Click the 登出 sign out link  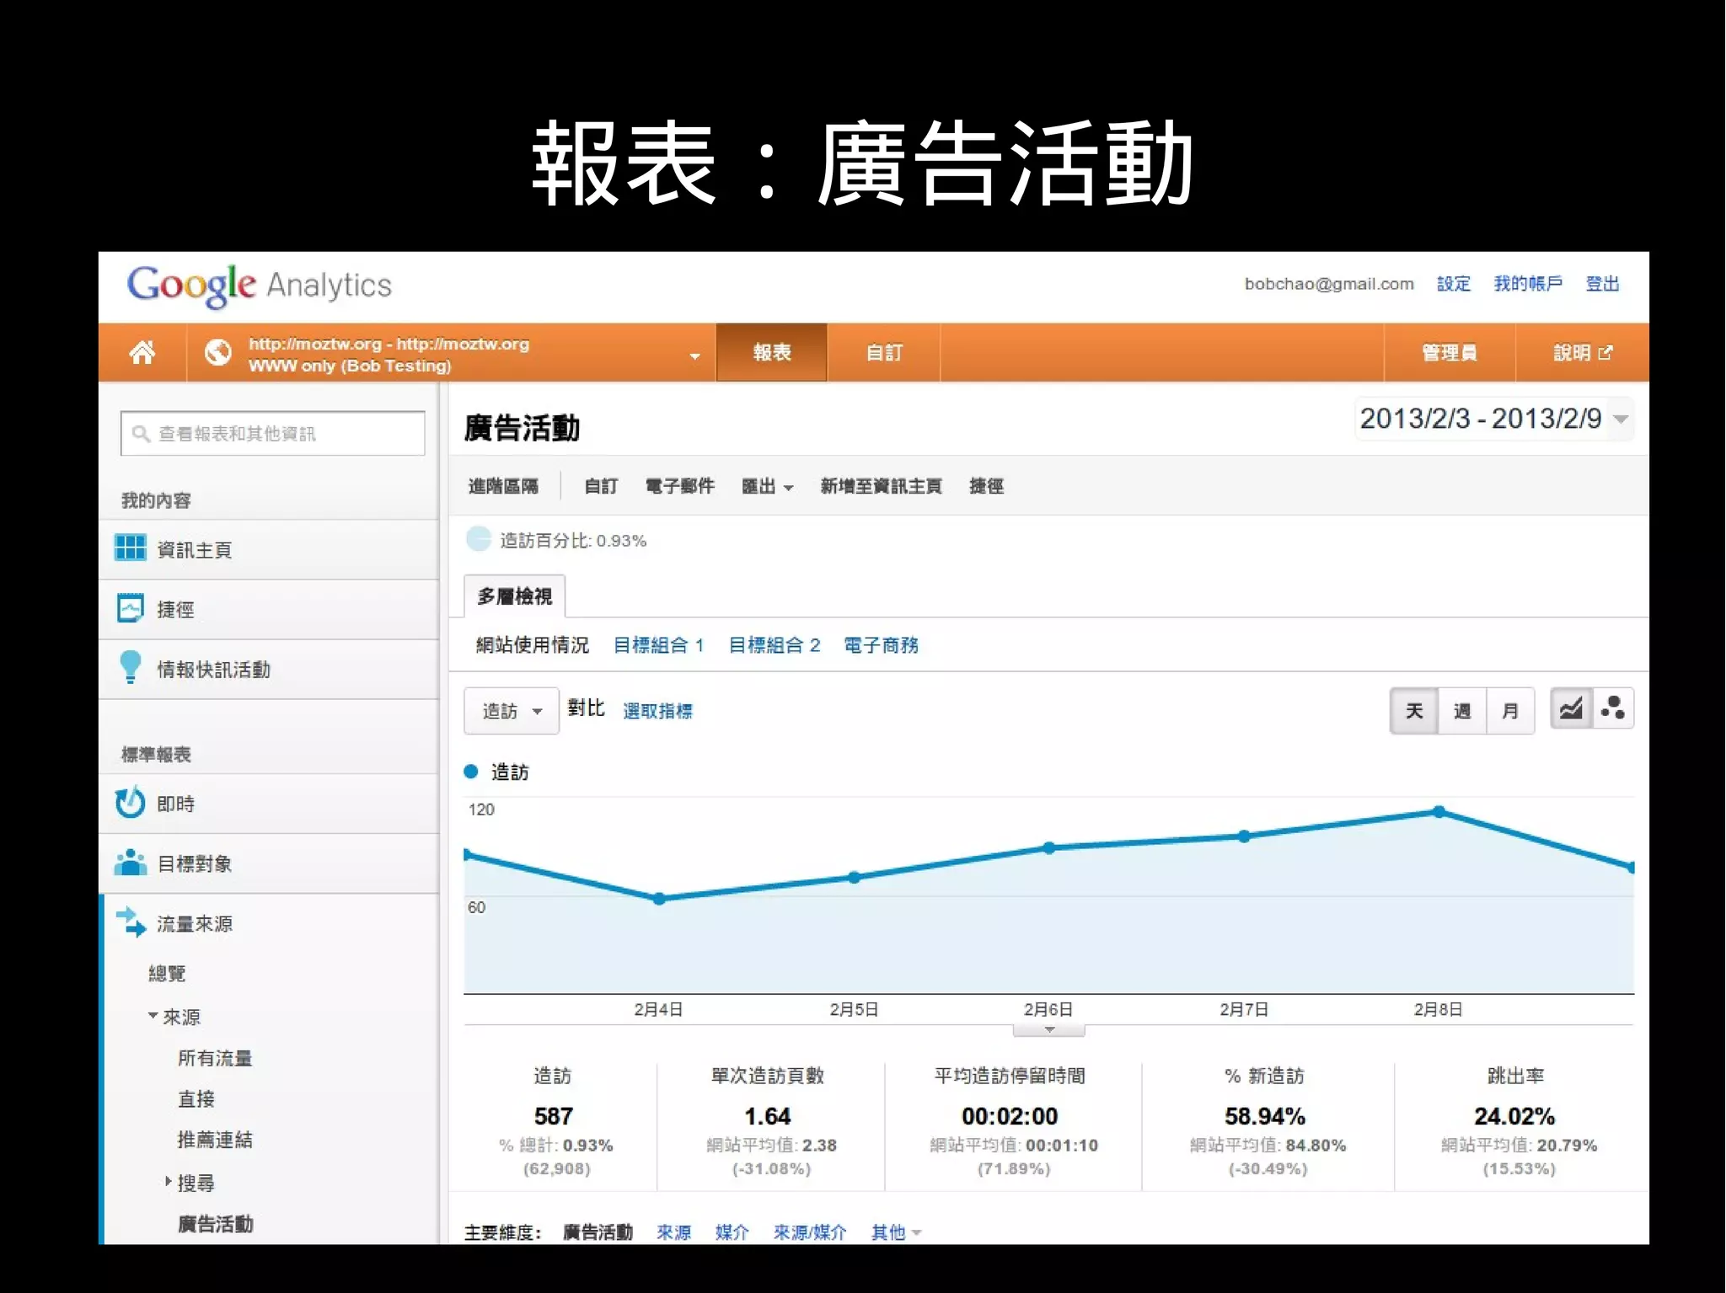click(1601, 284)
